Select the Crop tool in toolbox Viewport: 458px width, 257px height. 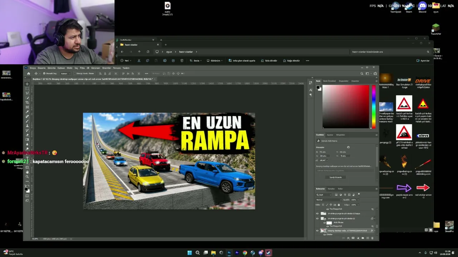coord(27,102)
